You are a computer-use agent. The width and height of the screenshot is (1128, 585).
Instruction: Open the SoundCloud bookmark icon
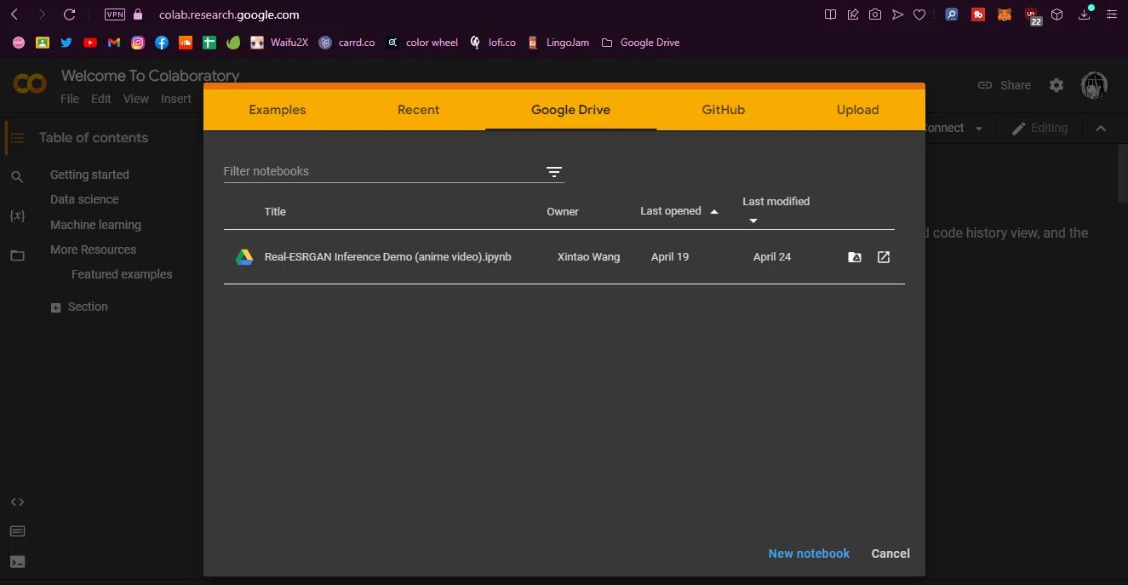click(x=186, y=43)
